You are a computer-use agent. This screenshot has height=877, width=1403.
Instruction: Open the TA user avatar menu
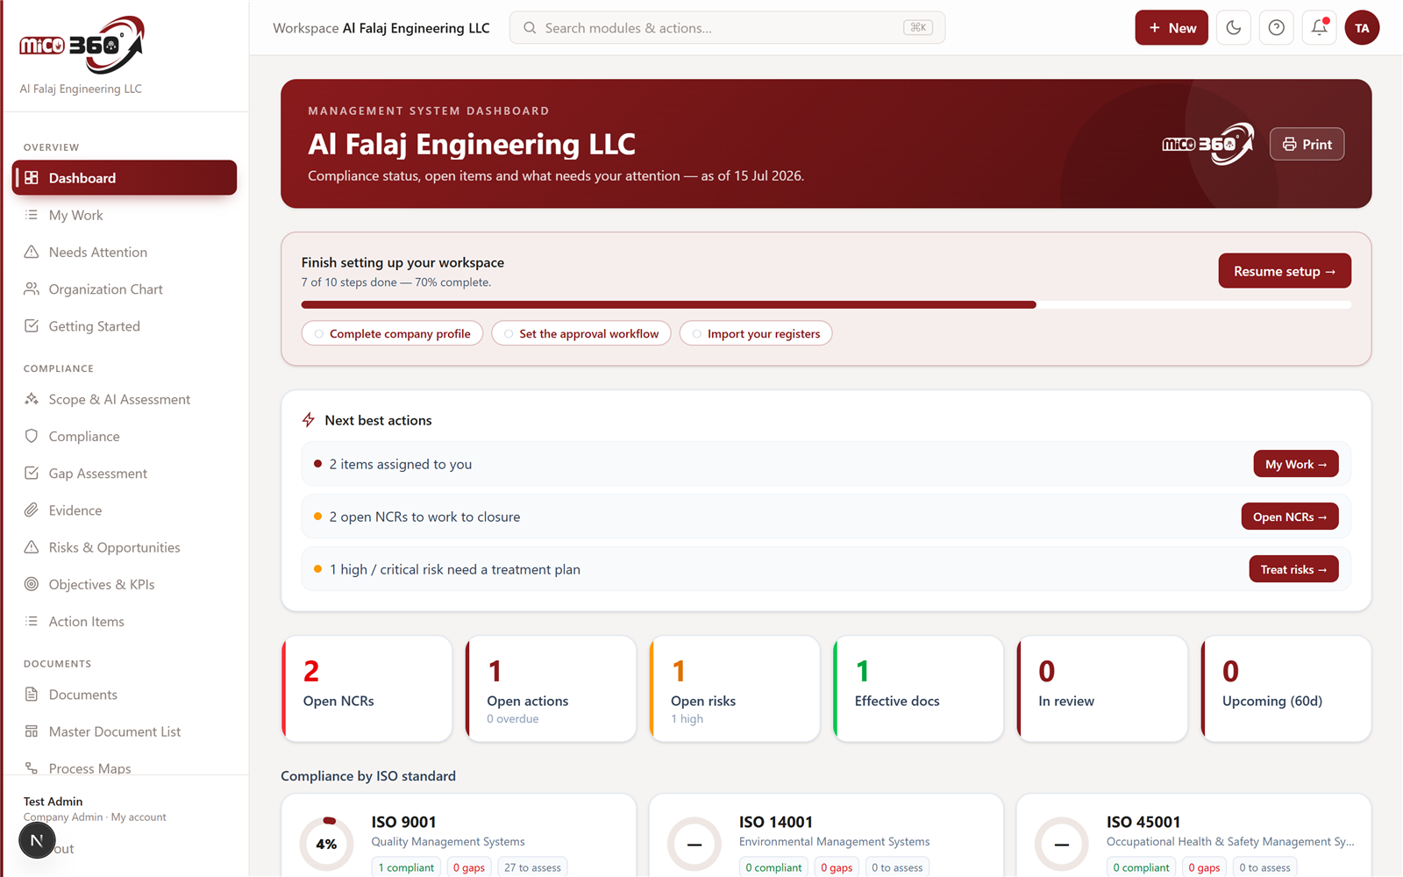(x=1362, y=28)
